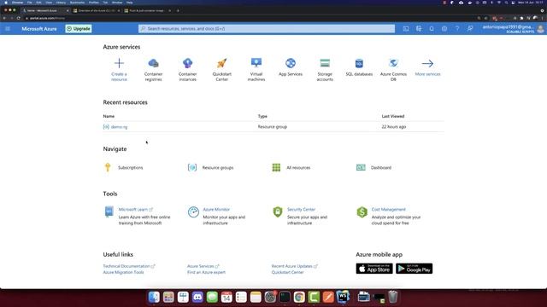Open the Help question mark icon
This screenshot has height=307, width=547.
click(x=457, y=28)
